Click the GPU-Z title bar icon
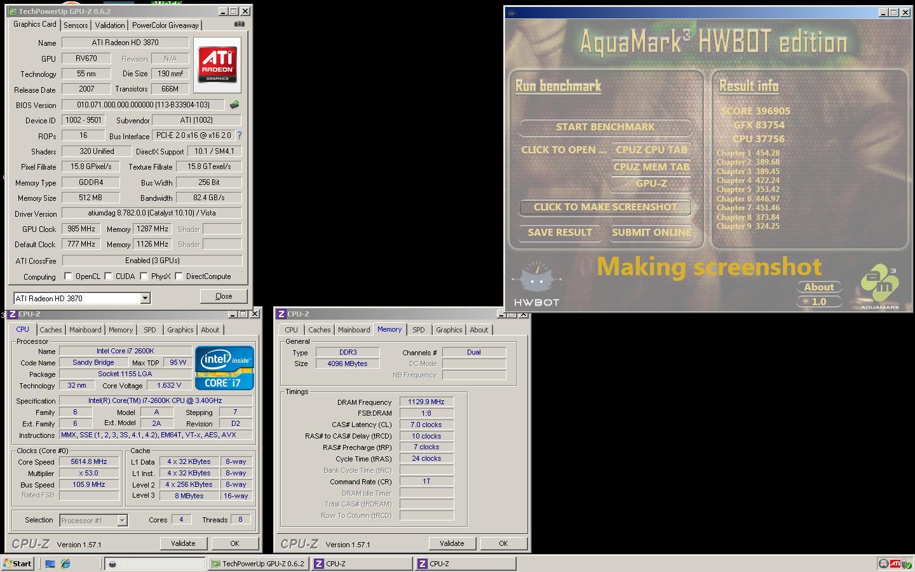 pyautogui.click(x=13, y=11)
